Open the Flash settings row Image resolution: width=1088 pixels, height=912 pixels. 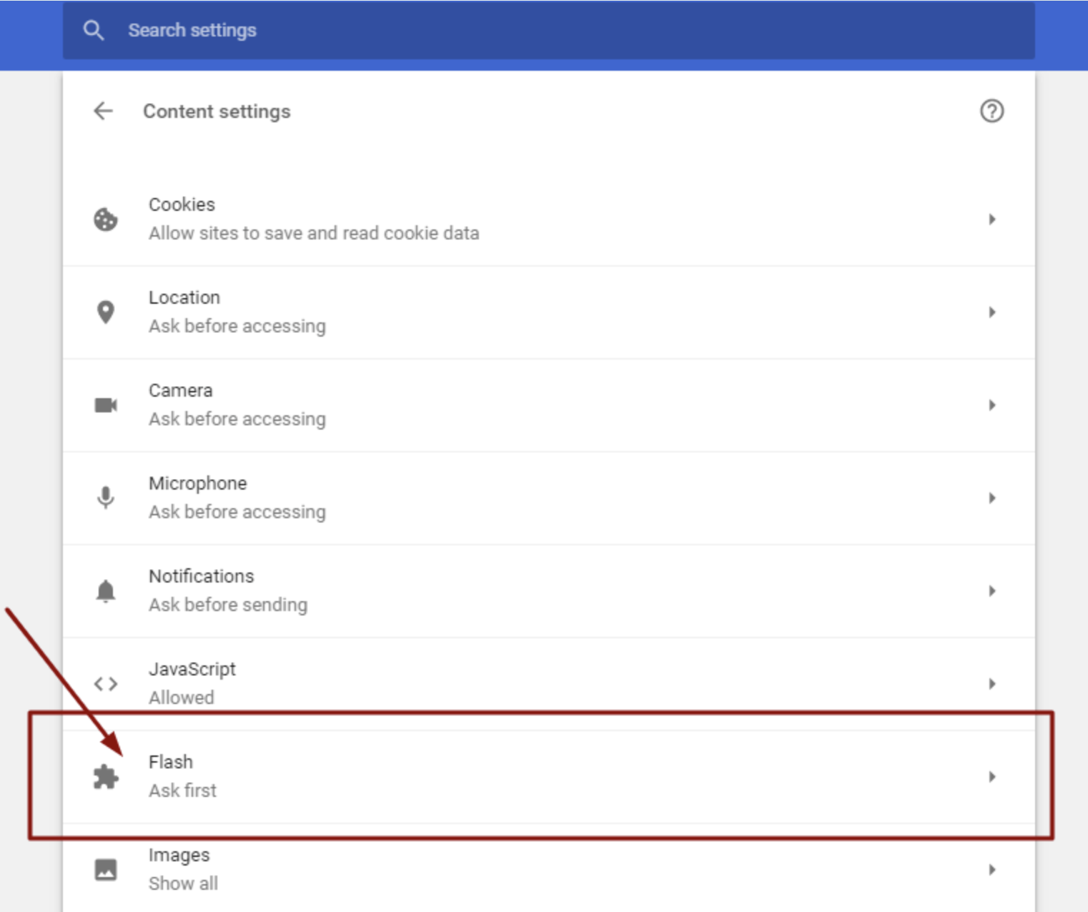(x=500, y=776)
